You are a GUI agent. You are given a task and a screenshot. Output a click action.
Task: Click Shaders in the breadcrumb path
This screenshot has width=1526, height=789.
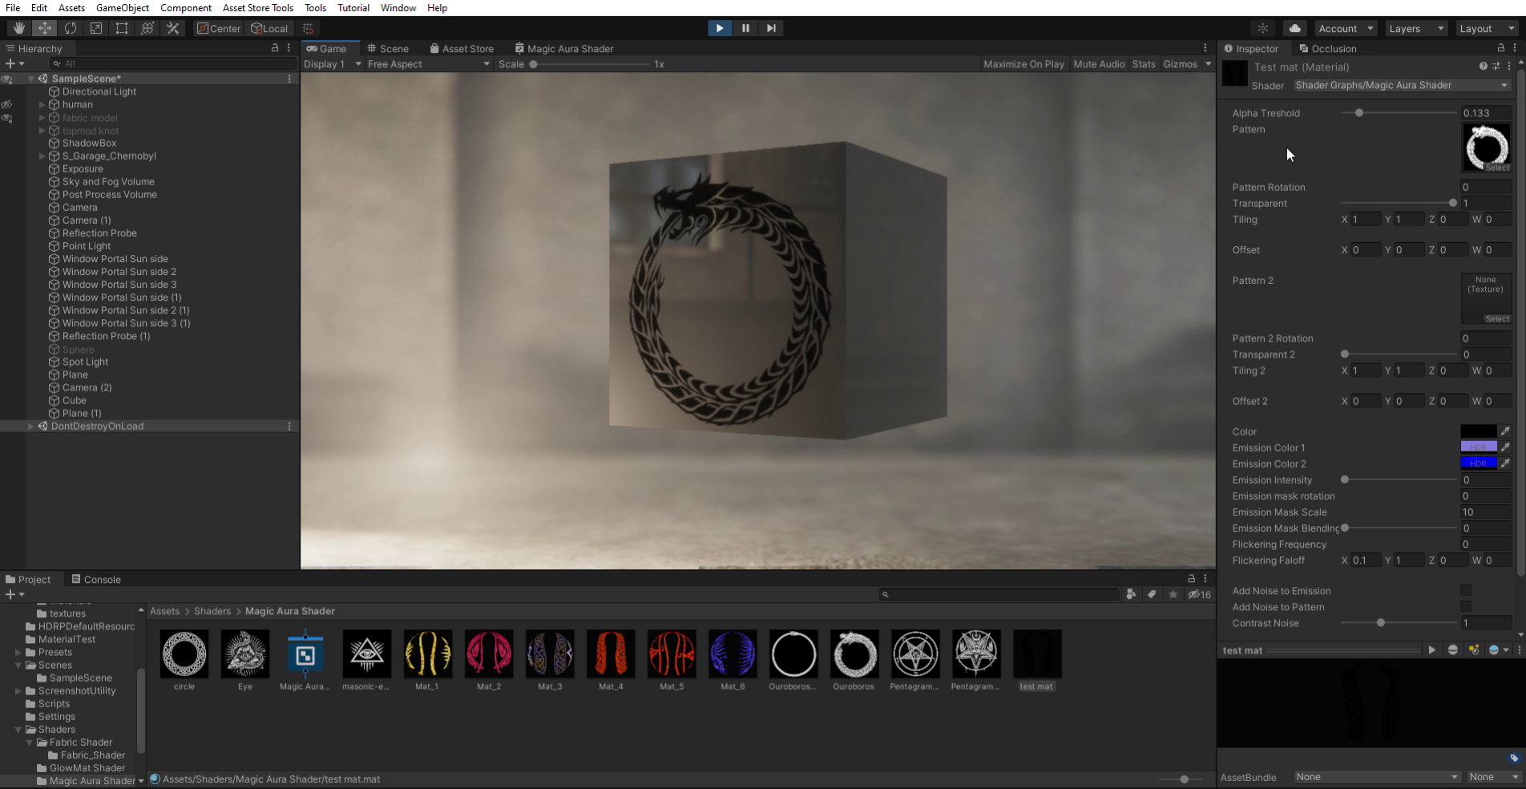click(212, 611)
